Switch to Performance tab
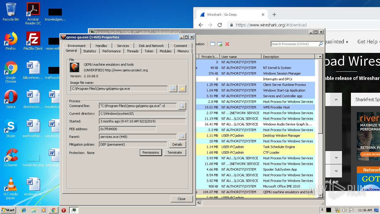This screenshot has width=380, height=214. 112,51
